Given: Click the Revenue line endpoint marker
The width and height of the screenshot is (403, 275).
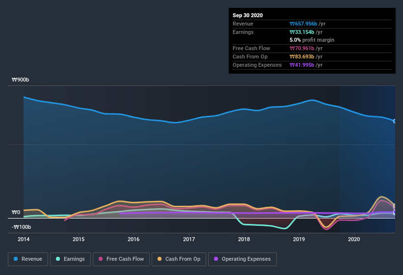Looking at the screenshot, I should [x=395, y=121].
